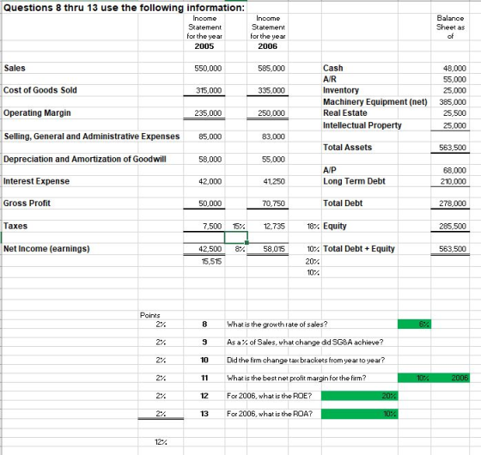Click the Machinery Equipment (net) label

(x=374, y=102)
